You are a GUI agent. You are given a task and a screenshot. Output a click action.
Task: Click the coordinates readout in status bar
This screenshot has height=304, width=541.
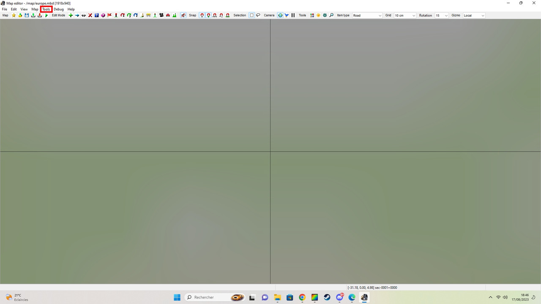tap(372, 288)
